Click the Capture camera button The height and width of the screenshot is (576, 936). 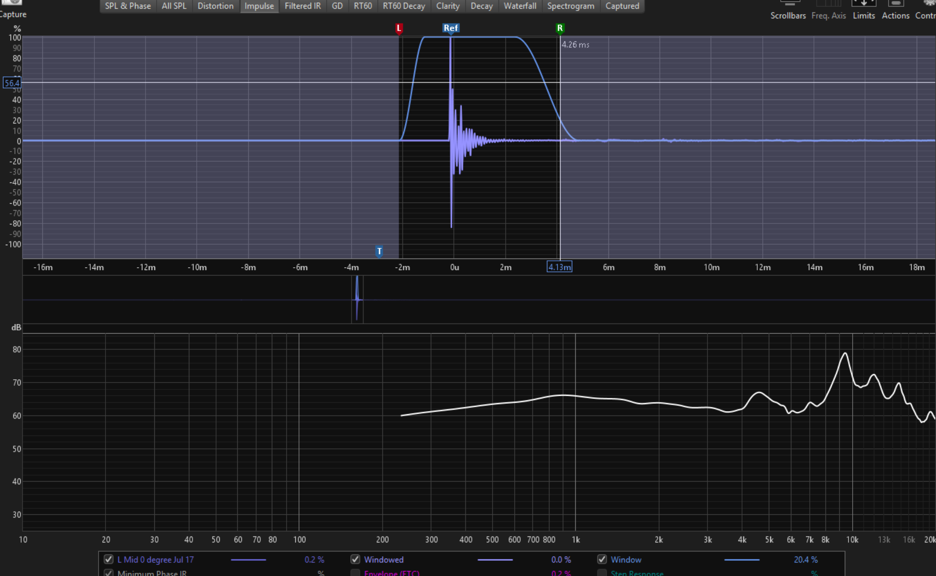[x=12, y=9]
